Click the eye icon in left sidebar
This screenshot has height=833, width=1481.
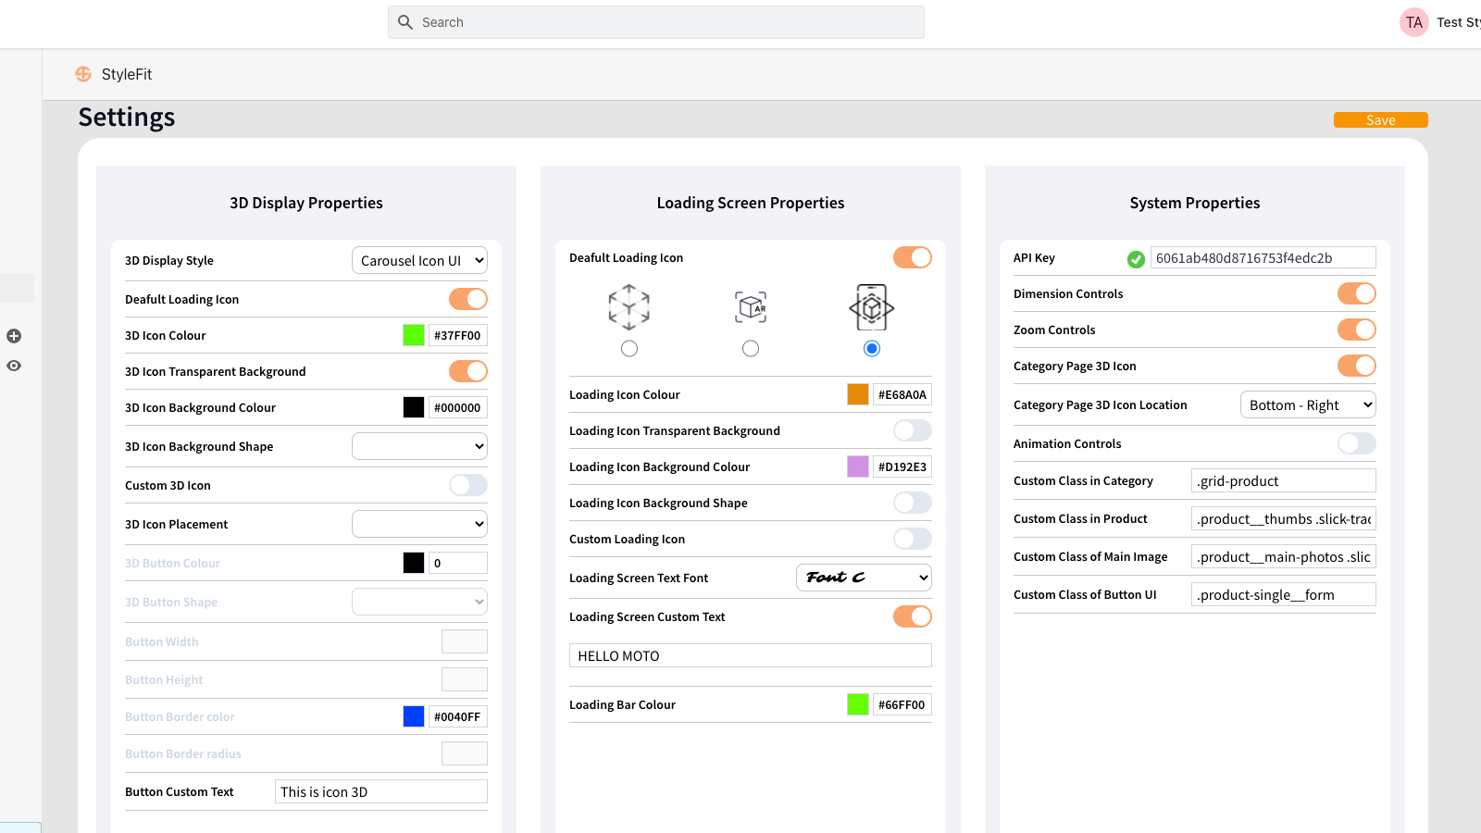point(14,366)
